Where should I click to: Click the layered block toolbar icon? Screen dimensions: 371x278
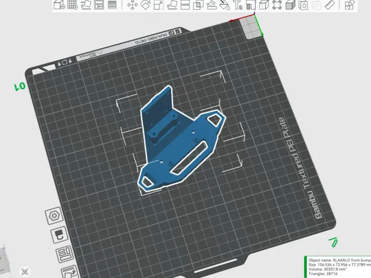click(x=290, y=5)
